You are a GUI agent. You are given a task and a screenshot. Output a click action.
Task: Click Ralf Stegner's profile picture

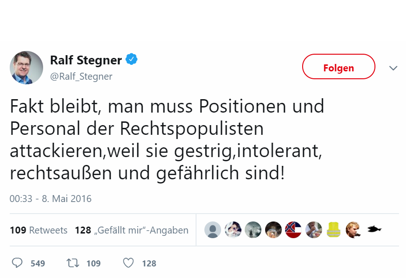click(x=26, y=68)
